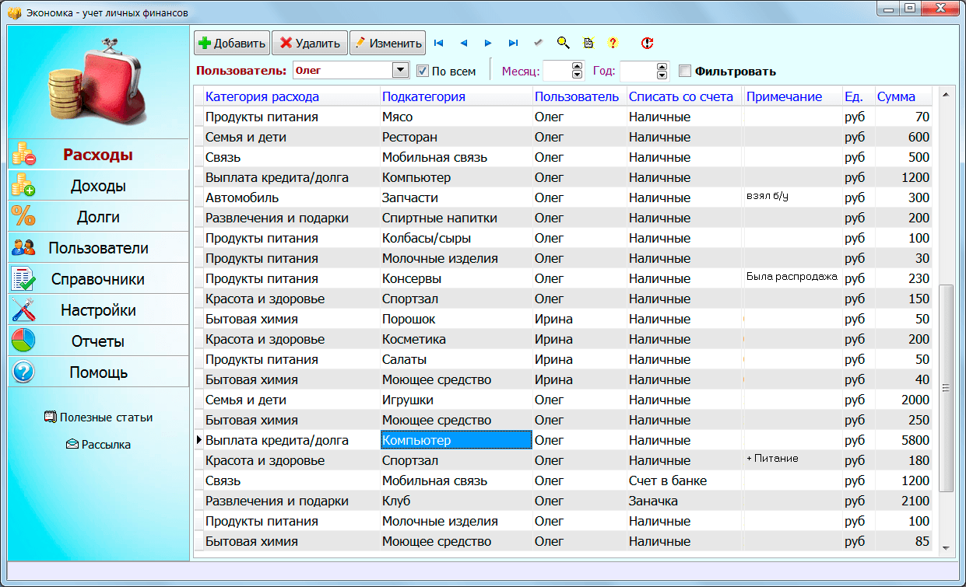Go to next record arrow
966x587 pixels.
488,44
